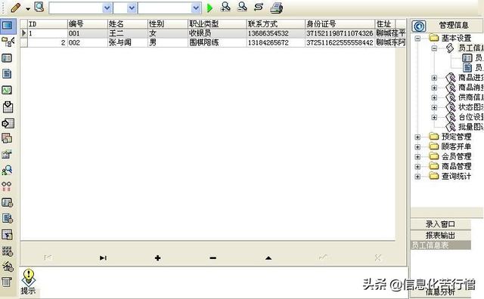The image size is (484, 299).
Task: Click the document with gear sidebar icon
Action: [x=8, y=218]
